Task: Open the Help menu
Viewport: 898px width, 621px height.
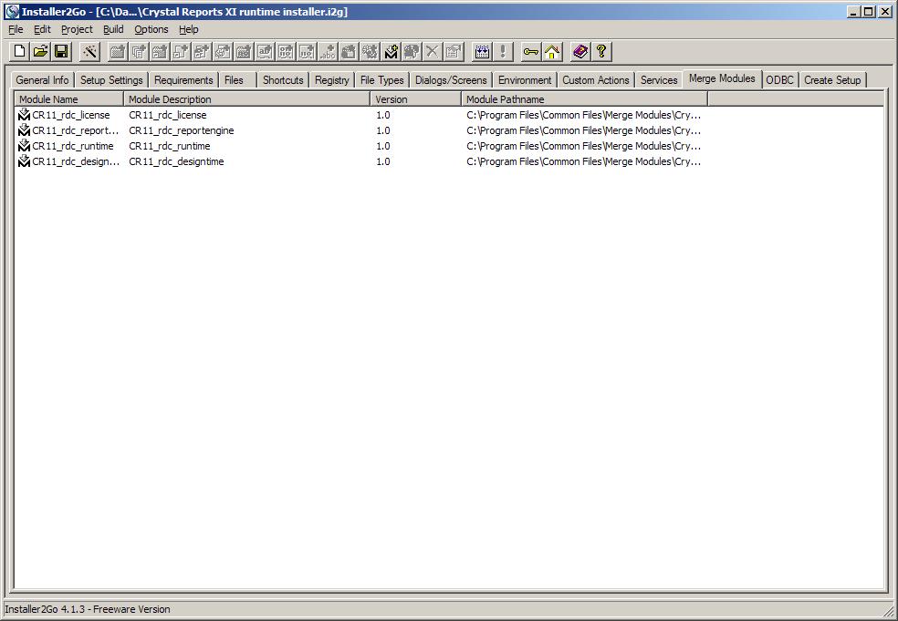Action: tap(188, 29)
